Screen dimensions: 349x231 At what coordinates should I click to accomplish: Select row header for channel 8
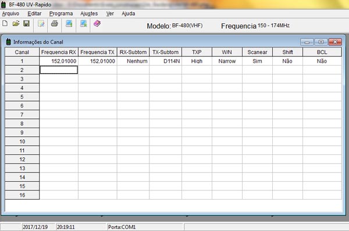(22, 124)
